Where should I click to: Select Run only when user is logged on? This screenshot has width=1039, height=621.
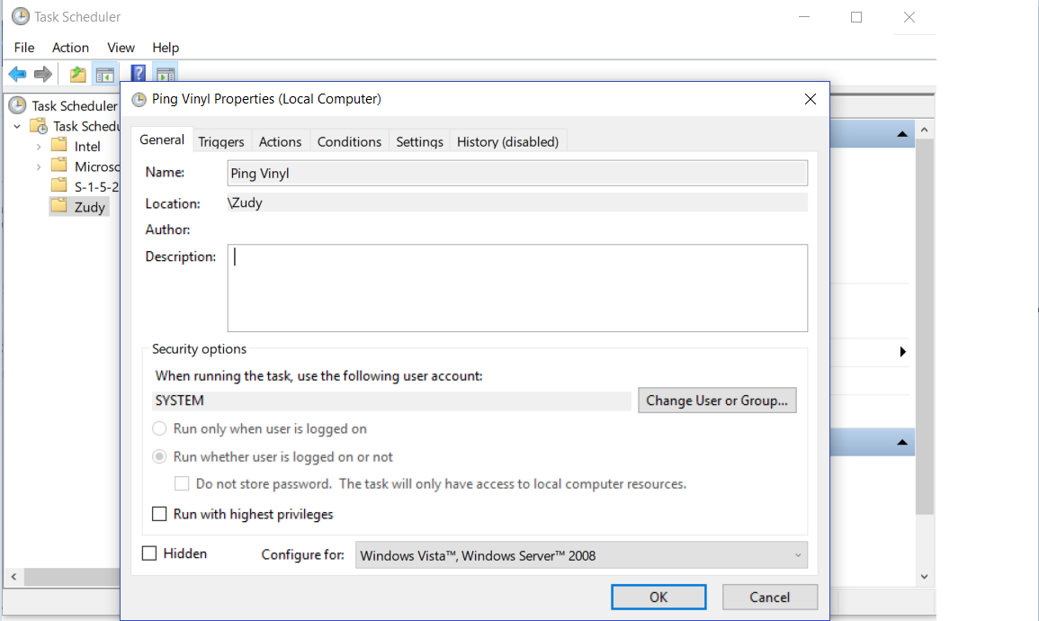(159, 429)
